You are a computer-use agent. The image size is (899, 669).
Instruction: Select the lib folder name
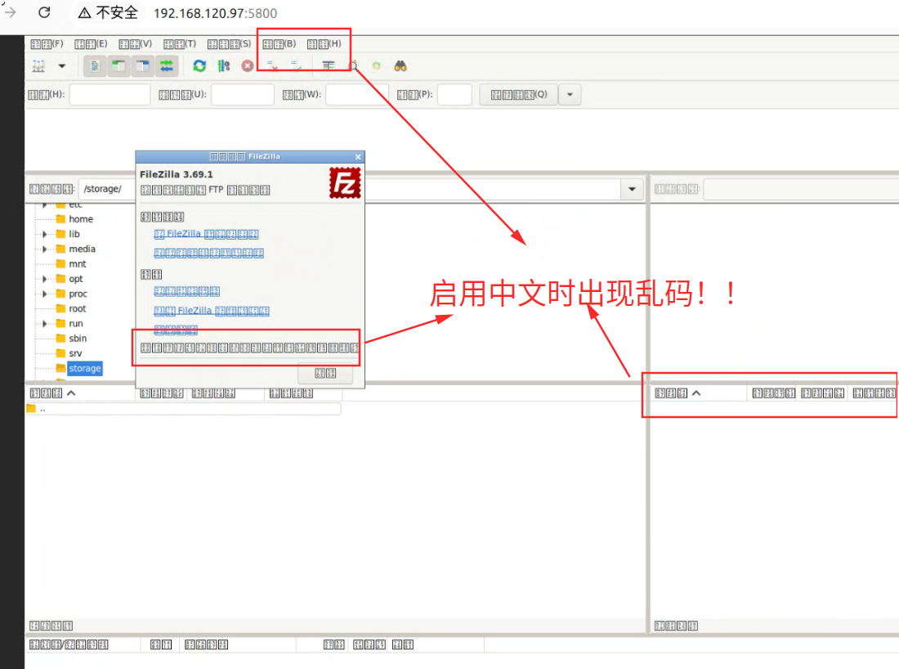click(74, 234)
